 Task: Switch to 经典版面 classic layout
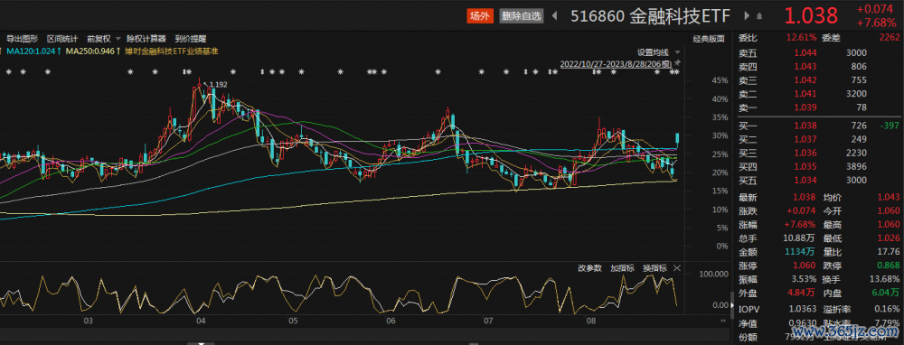709,39
